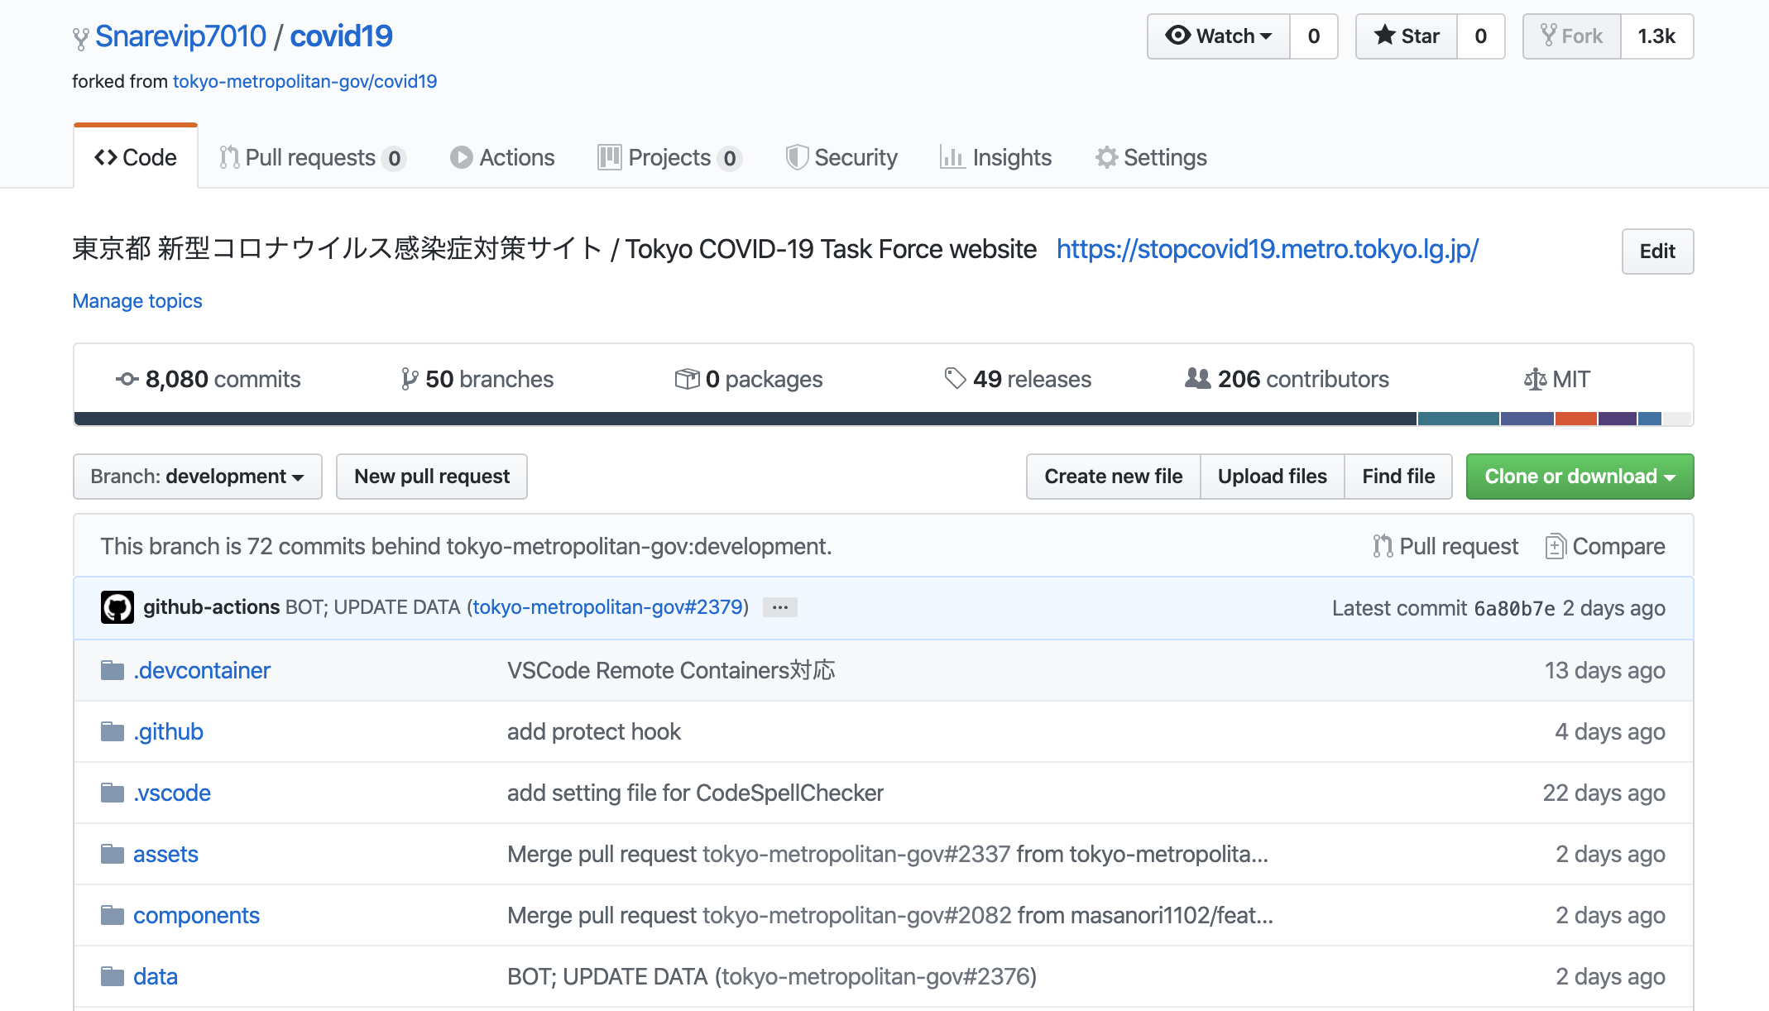This screenshot has width=1769, height=1011.
Task: Open the .github folder
Action: [x=168, y=731]
